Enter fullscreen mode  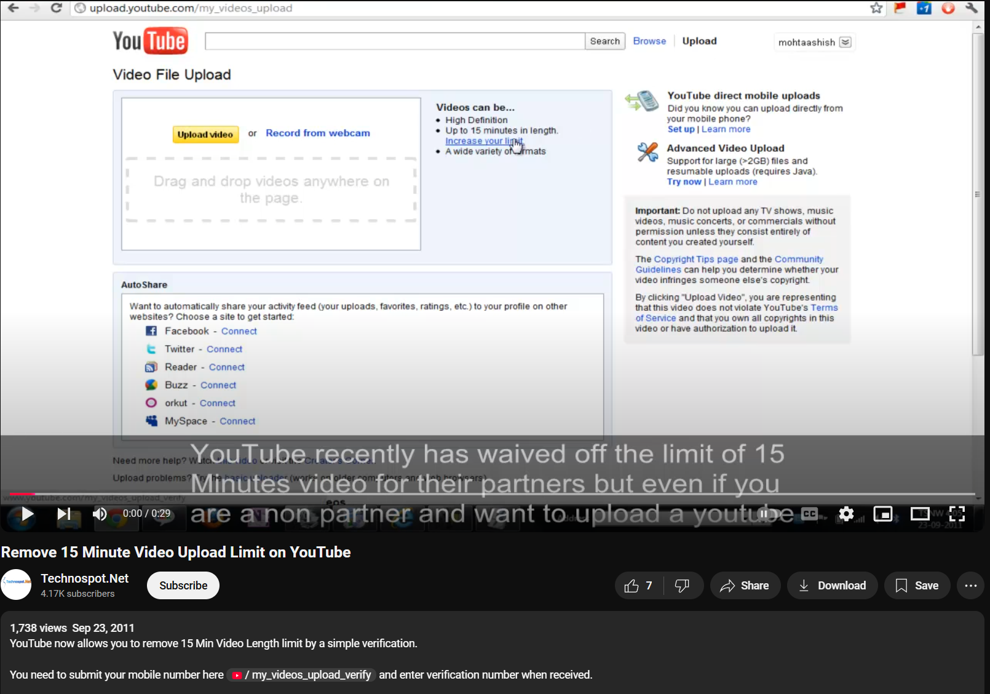(x=957, y=514)
